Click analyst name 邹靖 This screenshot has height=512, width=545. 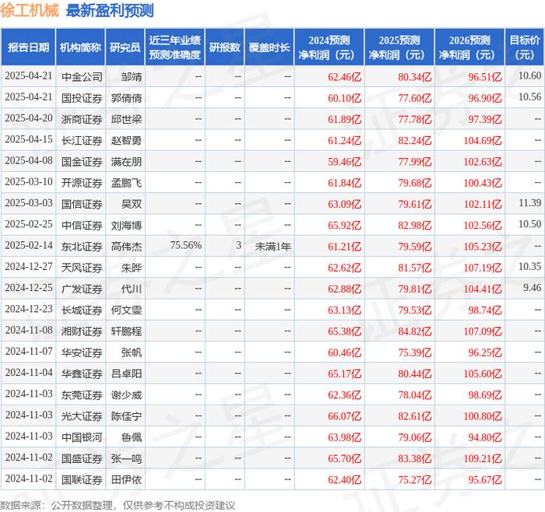coord(132,77)
